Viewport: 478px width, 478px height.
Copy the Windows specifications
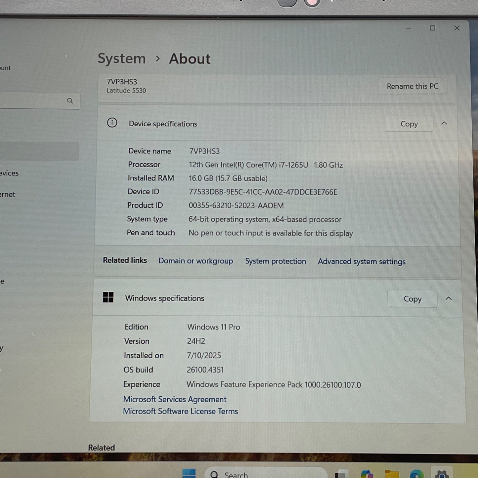point(413,299)
